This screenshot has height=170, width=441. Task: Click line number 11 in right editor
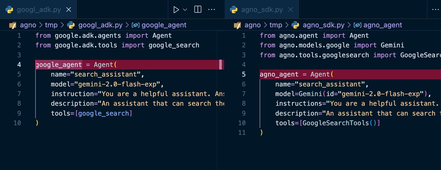coord(242,132)
